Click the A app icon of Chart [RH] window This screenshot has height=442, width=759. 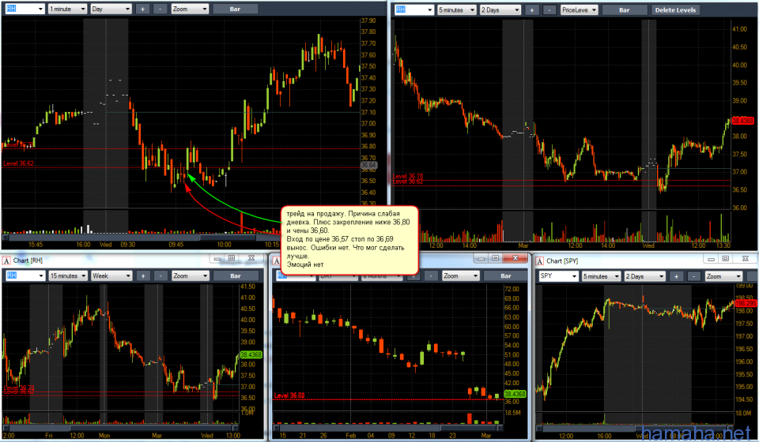[x=6, y=260]
